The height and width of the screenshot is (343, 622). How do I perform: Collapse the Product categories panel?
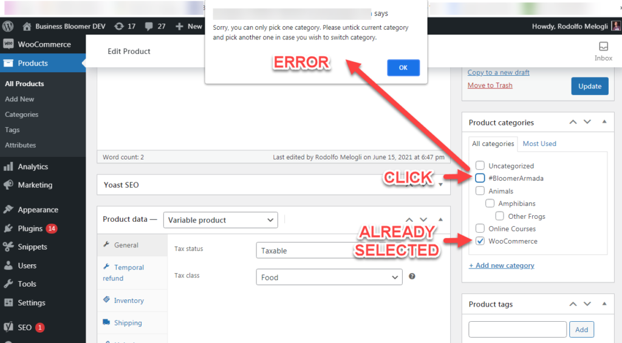(x=604, y=122)
